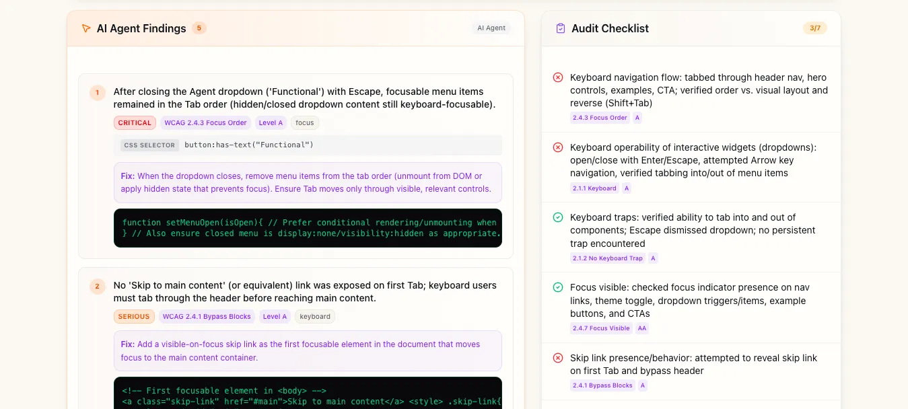Click the number 2 finding badge
Viewport: 908px width, 409px height.
point(97,286)
